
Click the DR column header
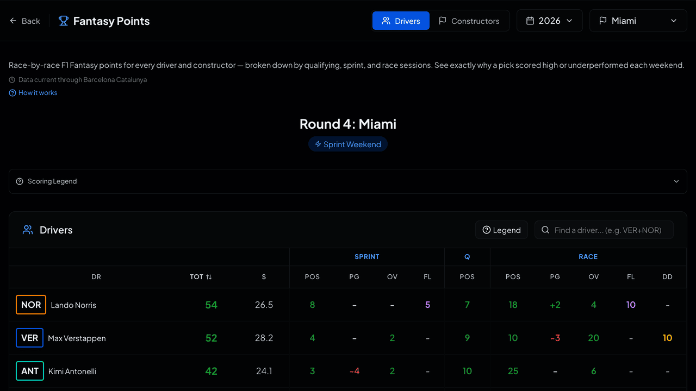[96, 277]
